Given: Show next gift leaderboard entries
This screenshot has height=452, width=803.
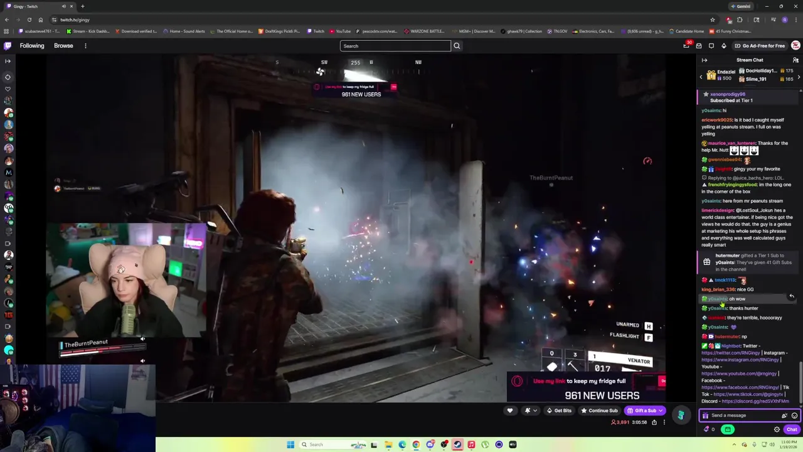Looking at the screenshot, I should click(x=799, y=77).
